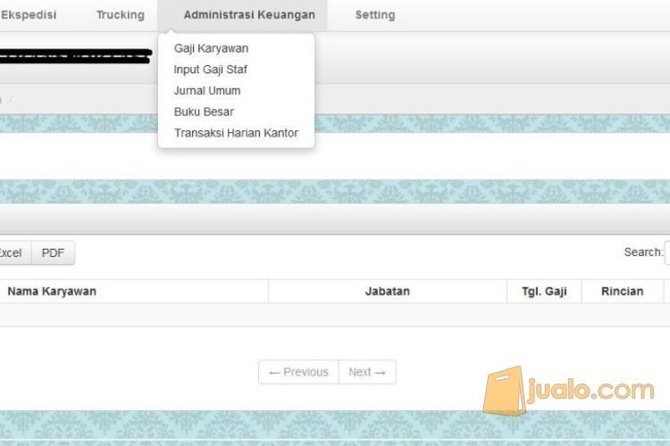Go to Previous page

pyautogui.click(x=298, y=372)
